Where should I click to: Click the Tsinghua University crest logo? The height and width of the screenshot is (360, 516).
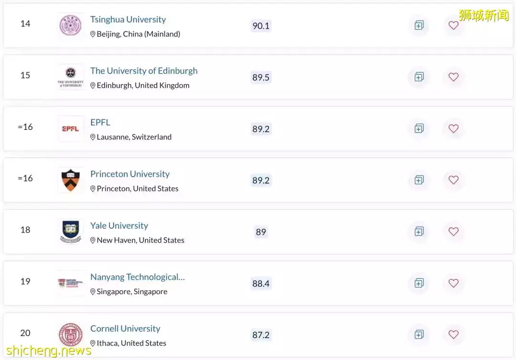(x=70, y=25)
